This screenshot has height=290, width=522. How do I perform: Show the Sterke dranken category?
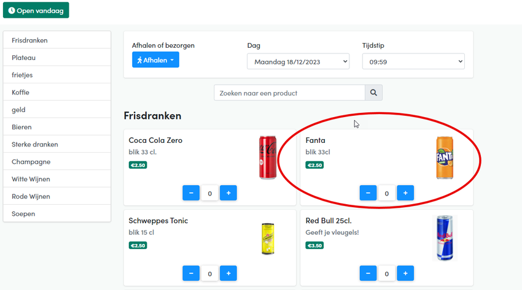[x=57, y=144]
